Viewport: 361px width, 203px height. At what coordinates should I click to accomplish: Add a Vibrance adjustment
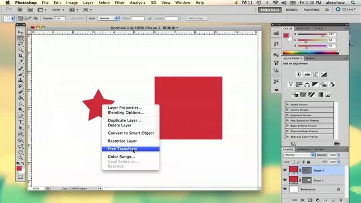click(290, 85)
